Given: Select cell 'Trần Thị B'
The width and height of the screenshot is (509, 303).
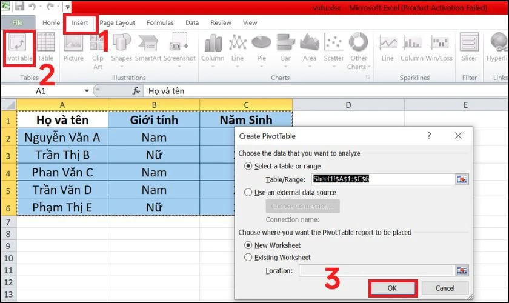Looking at the screenshot, I should (62, 155).
